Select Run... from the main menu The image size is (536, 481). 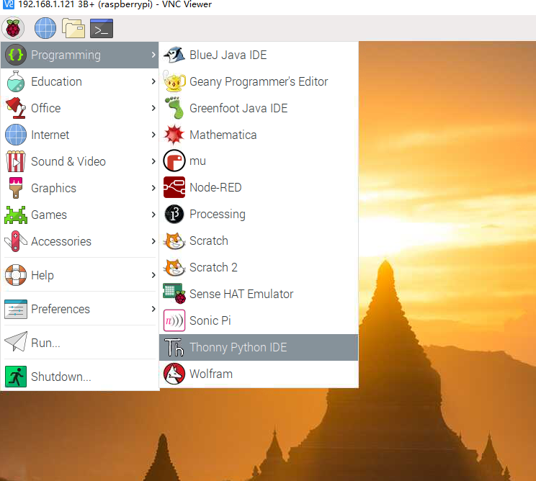[x=80, y=343]
